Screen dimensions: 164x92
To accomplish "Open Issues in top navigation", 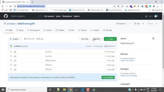I will point(58,16).
